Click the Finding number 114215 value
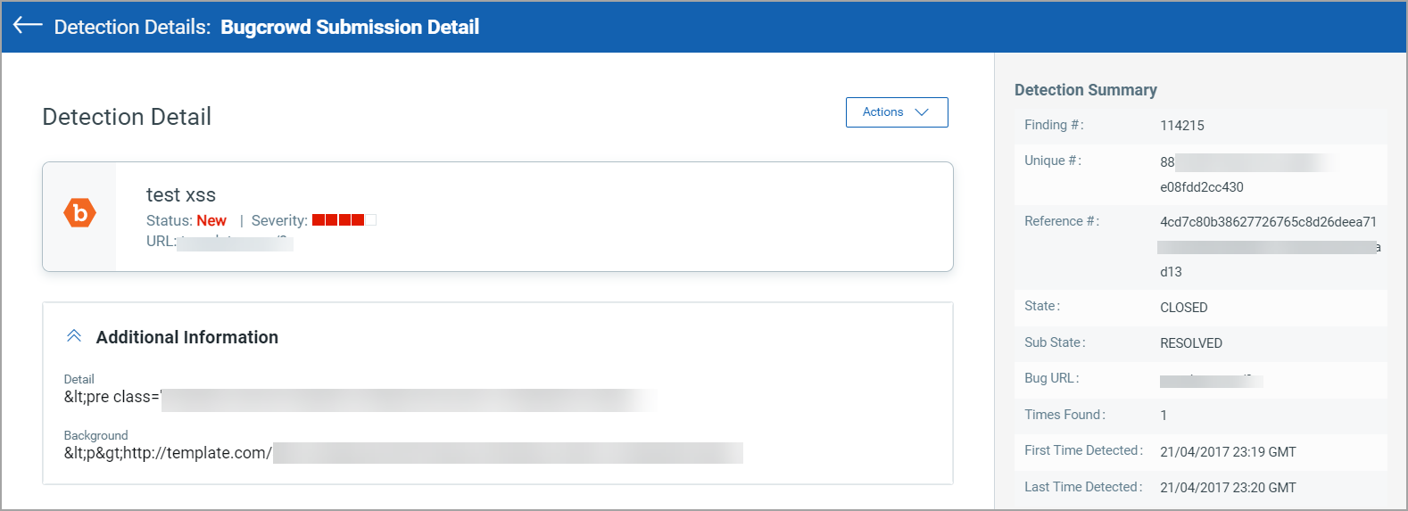Viewport: 1408px width, 511px height. 1182,126
